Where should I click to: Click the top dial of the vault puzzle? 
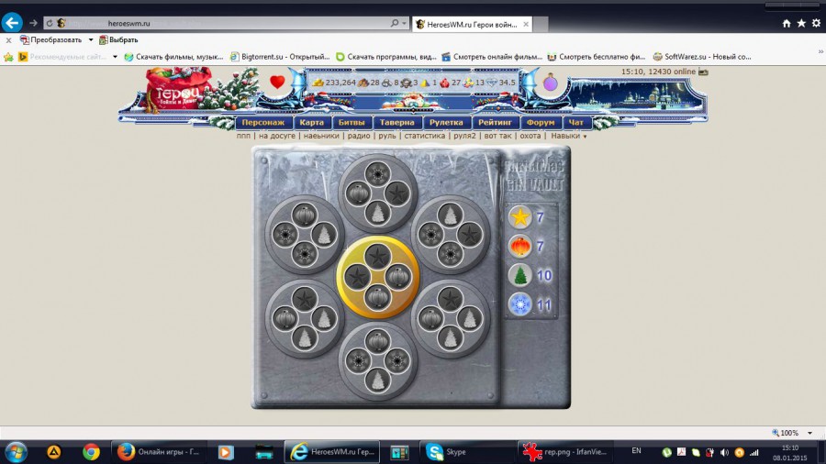tap(378, 193)
